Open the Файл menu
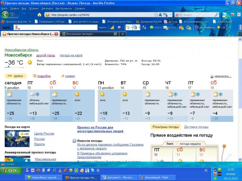The width and height of the screenshot is (242, 181). 4,9
